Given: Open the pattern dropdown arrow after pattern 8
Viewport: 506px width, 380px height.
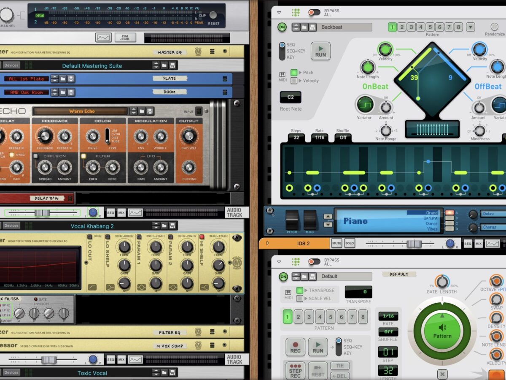Looking at the screenshot, I should tap(471, 27).
